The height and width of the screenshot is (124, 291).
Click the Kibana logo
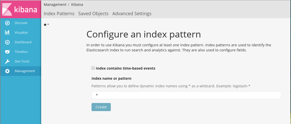point(21,9)
